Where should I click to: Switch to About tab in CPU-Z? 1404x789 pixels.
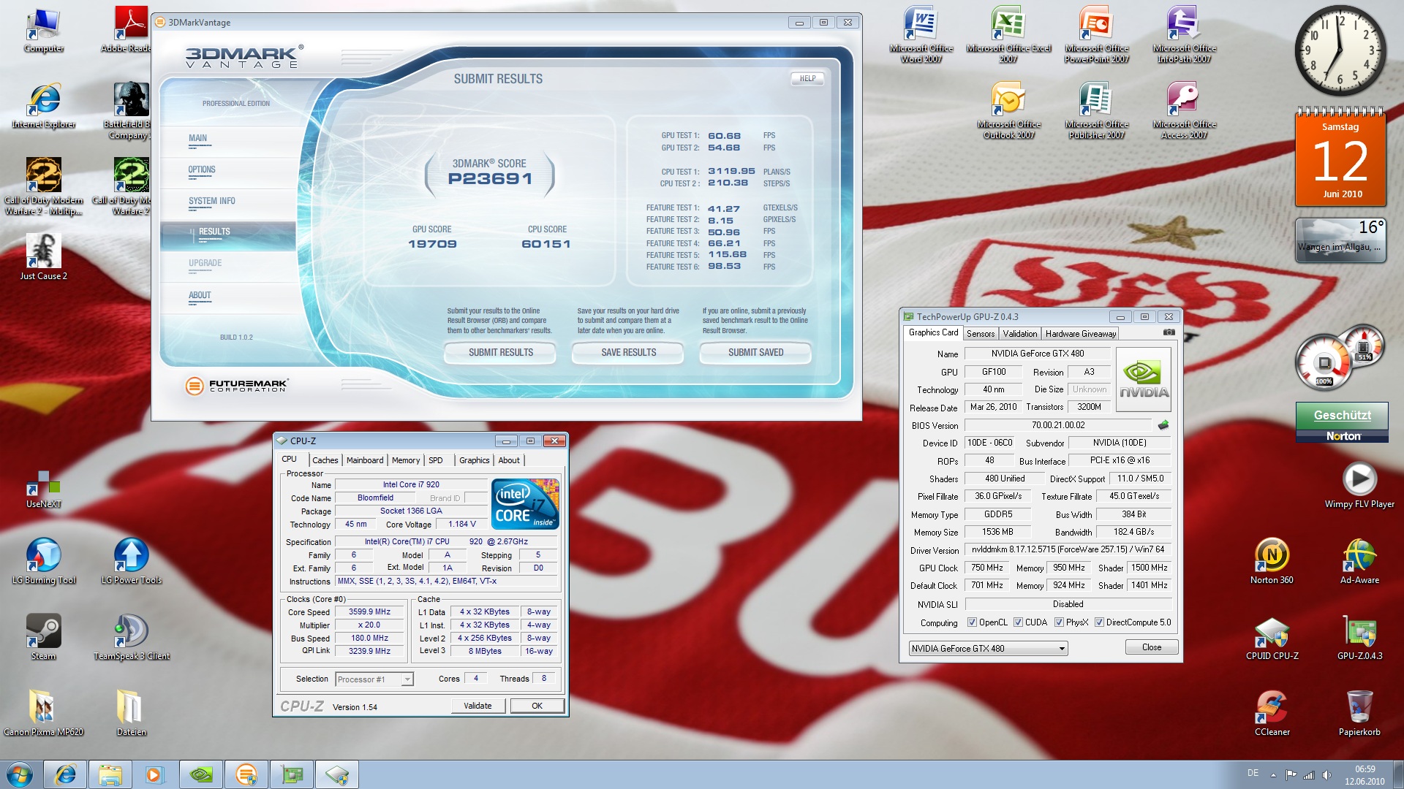click(509, 460)
